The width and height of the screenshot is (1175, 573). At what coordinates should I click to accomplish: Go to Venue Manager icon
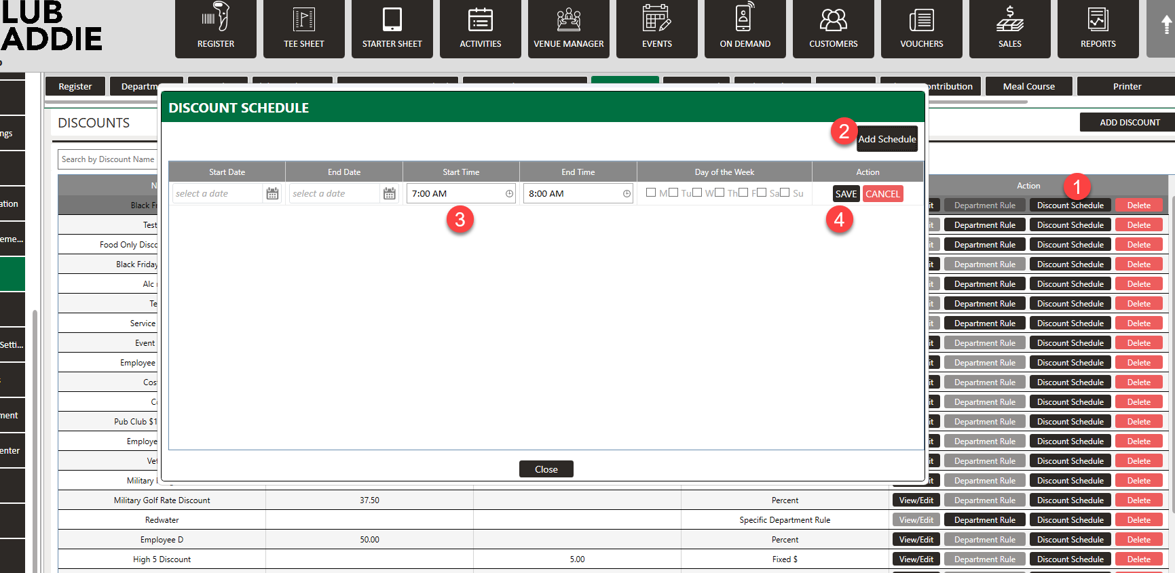(x=568, y=28)
